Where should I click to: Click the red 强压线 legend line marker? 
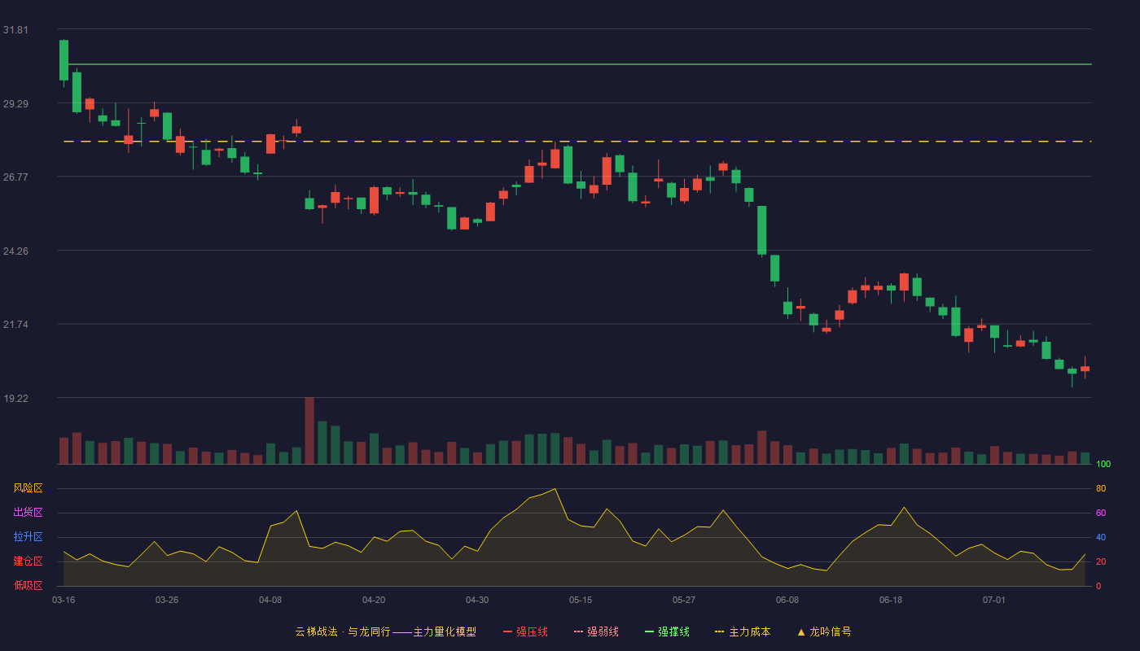507,631
